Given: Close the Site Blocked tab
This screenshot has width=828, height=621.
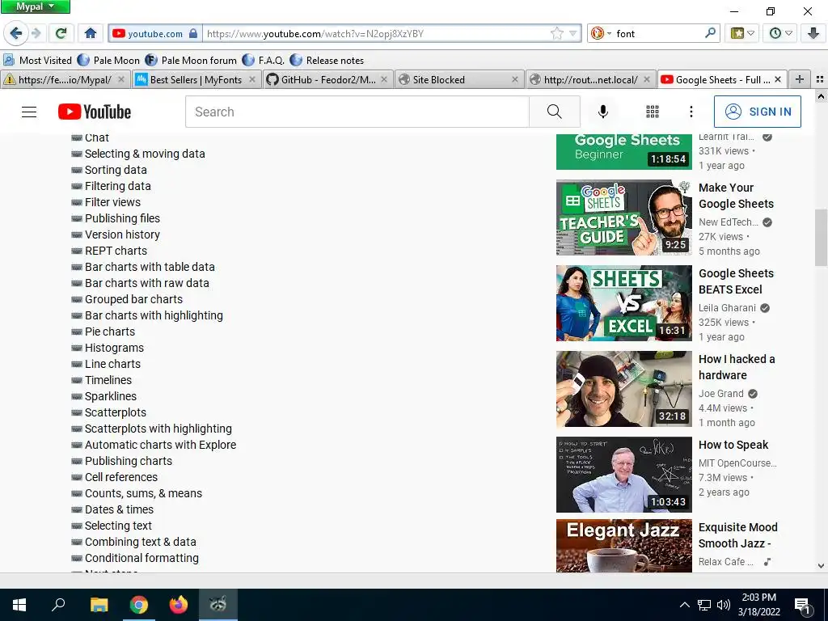Looking at the screenshot, I should click(x=515, y=80).
